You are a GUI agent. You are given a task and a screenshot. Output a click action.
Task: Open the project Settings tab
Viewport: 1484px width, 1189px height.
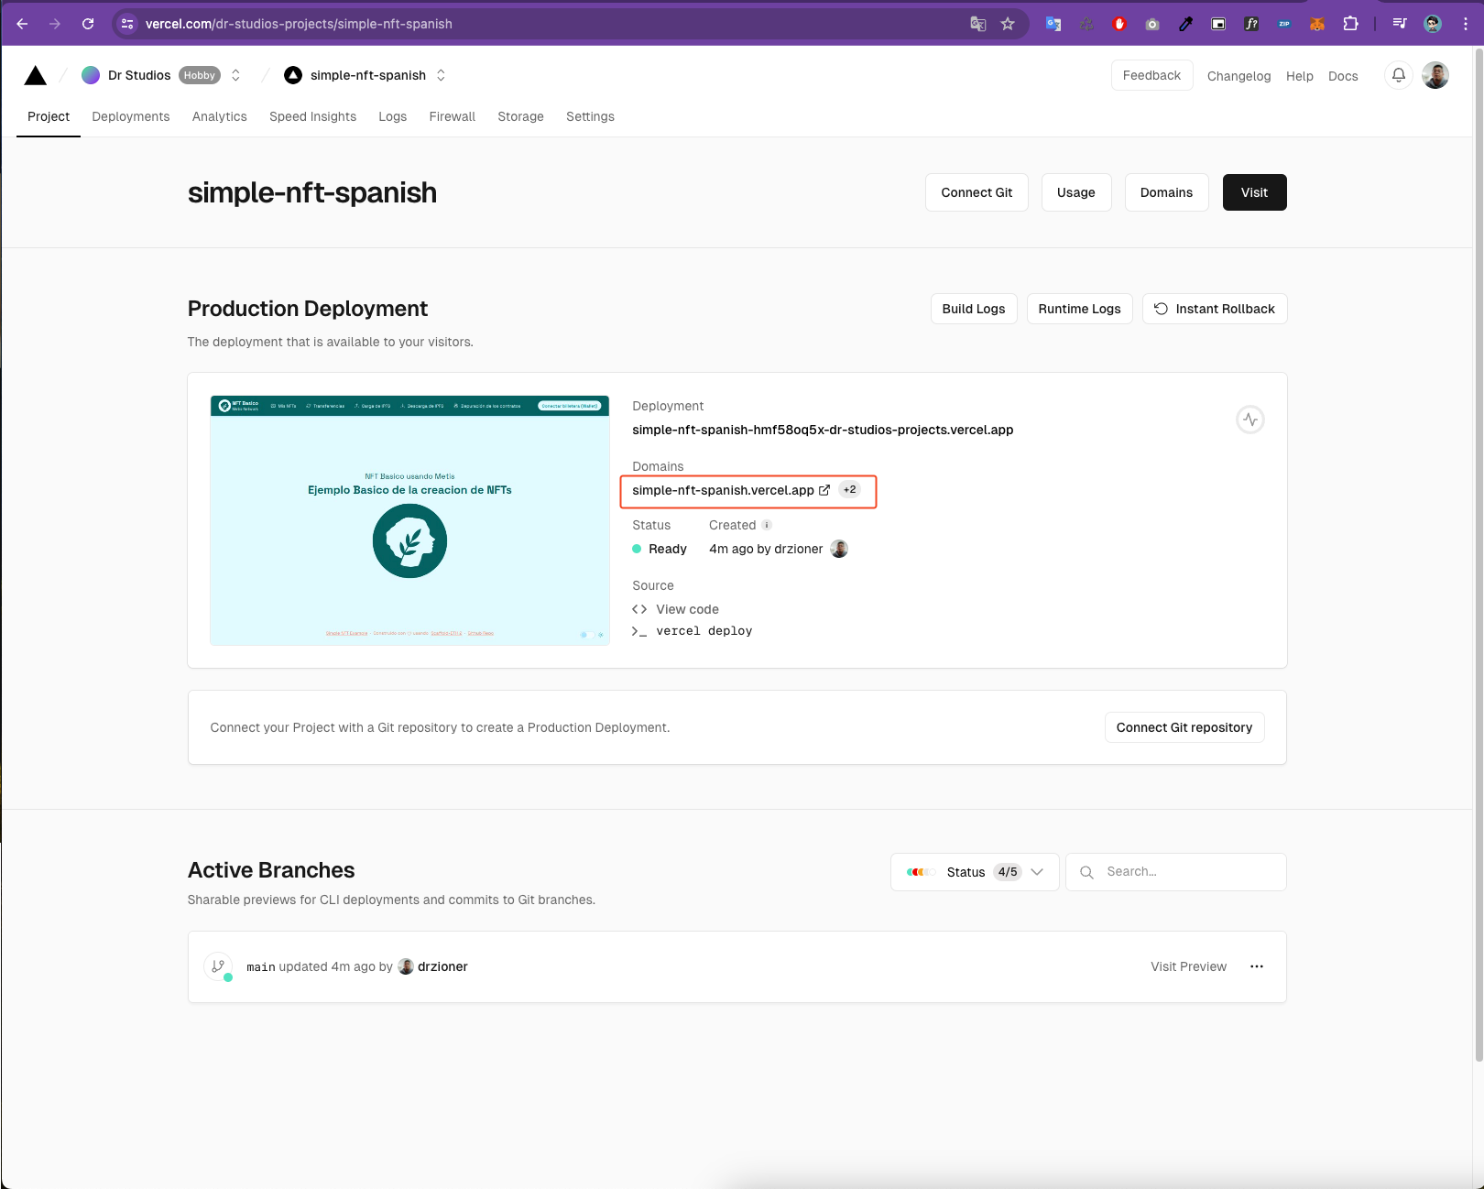tap(590, 116)
